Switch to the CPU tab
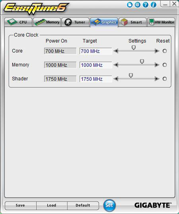The height and width of the screenshot is (214, 179). [18, 22]
